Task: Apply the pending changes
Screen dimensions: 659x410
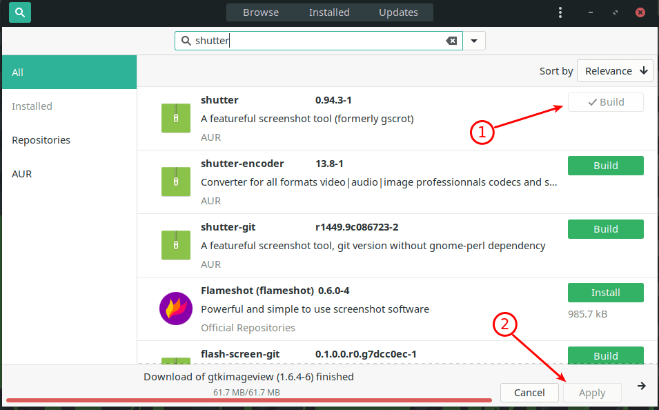Action: tap(592, 393)
